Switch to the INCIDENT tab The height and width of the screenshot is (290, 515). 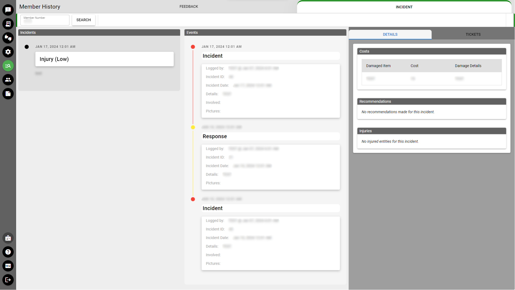(404, 7)
